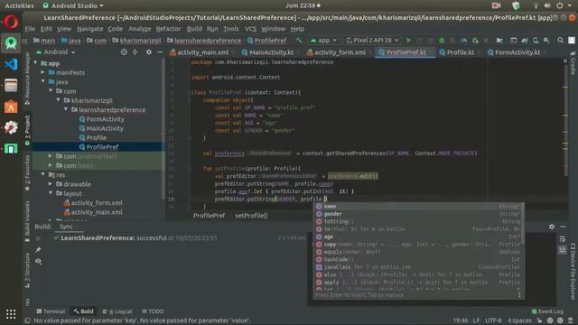Viewport: 578px width, 325px height.
Task: Collapse the learnsharedpreference package
Action: pos(66,110)
